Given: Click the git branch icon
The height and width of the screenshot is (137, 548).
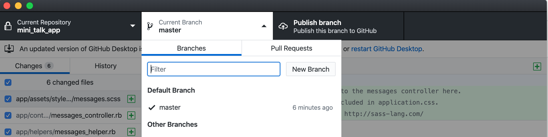Looking at the screenshot, I should [x=150, y=26].
